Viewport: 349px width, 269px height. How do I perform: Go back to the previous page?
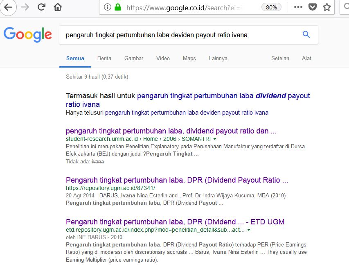[8, 7]
